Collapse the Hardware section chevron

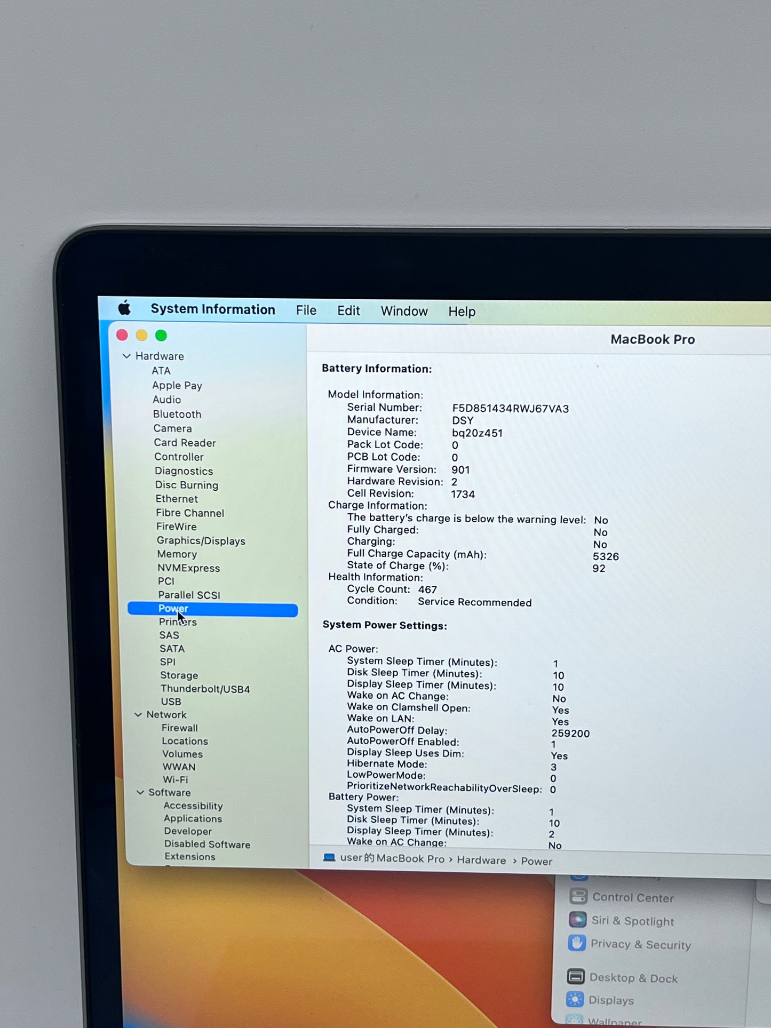(126, 356)
